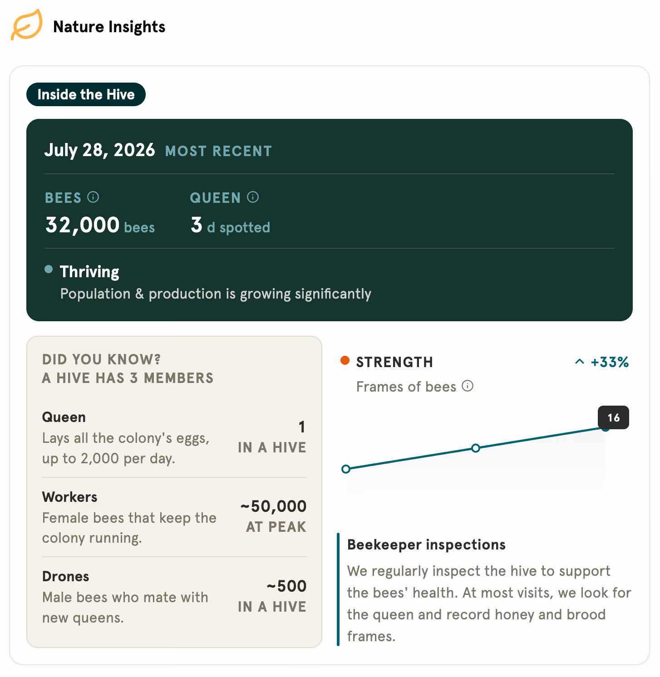Select the Queen row in hive members
Screen dimensions: 660x677
[x=174, y=437]
